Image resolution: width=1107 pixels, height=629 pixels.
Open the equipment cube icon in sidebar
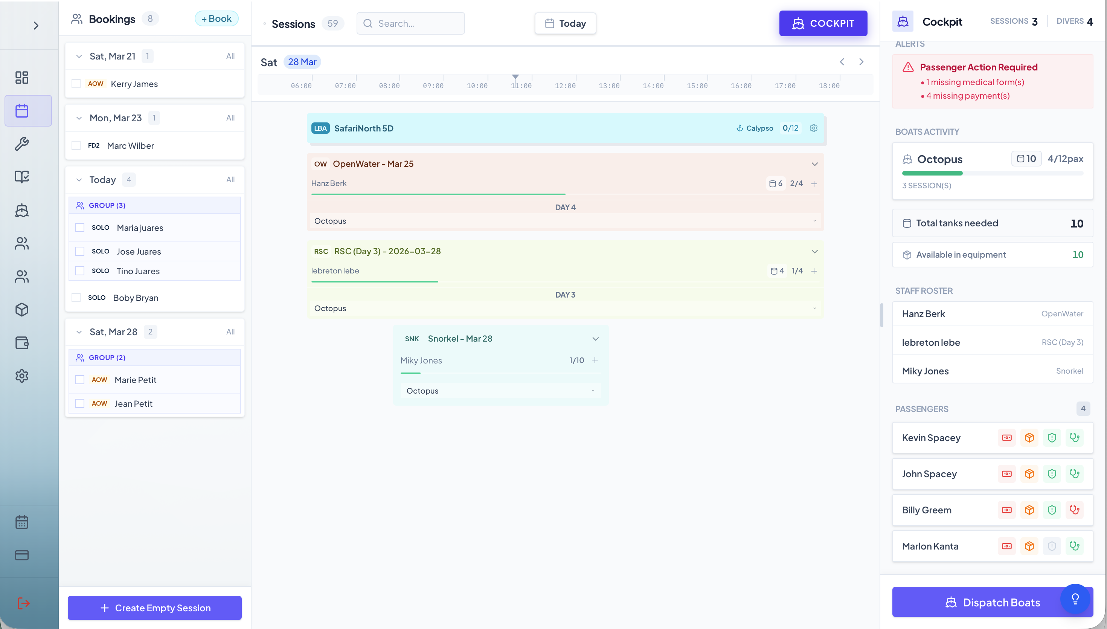[x=21, y=309]
